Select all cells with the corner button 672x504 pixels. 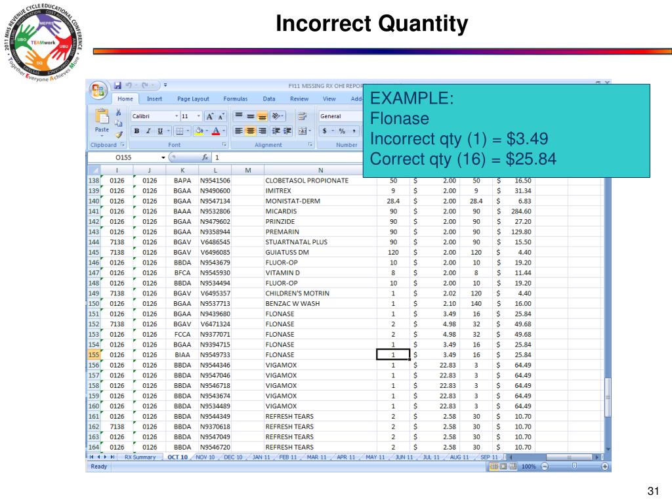click(x=93, y=170)
